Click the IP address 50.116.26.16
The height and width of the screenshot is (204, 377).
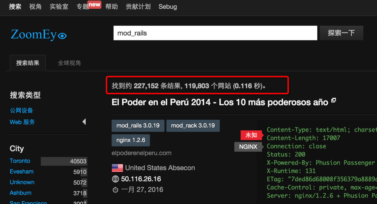(141, 179)
